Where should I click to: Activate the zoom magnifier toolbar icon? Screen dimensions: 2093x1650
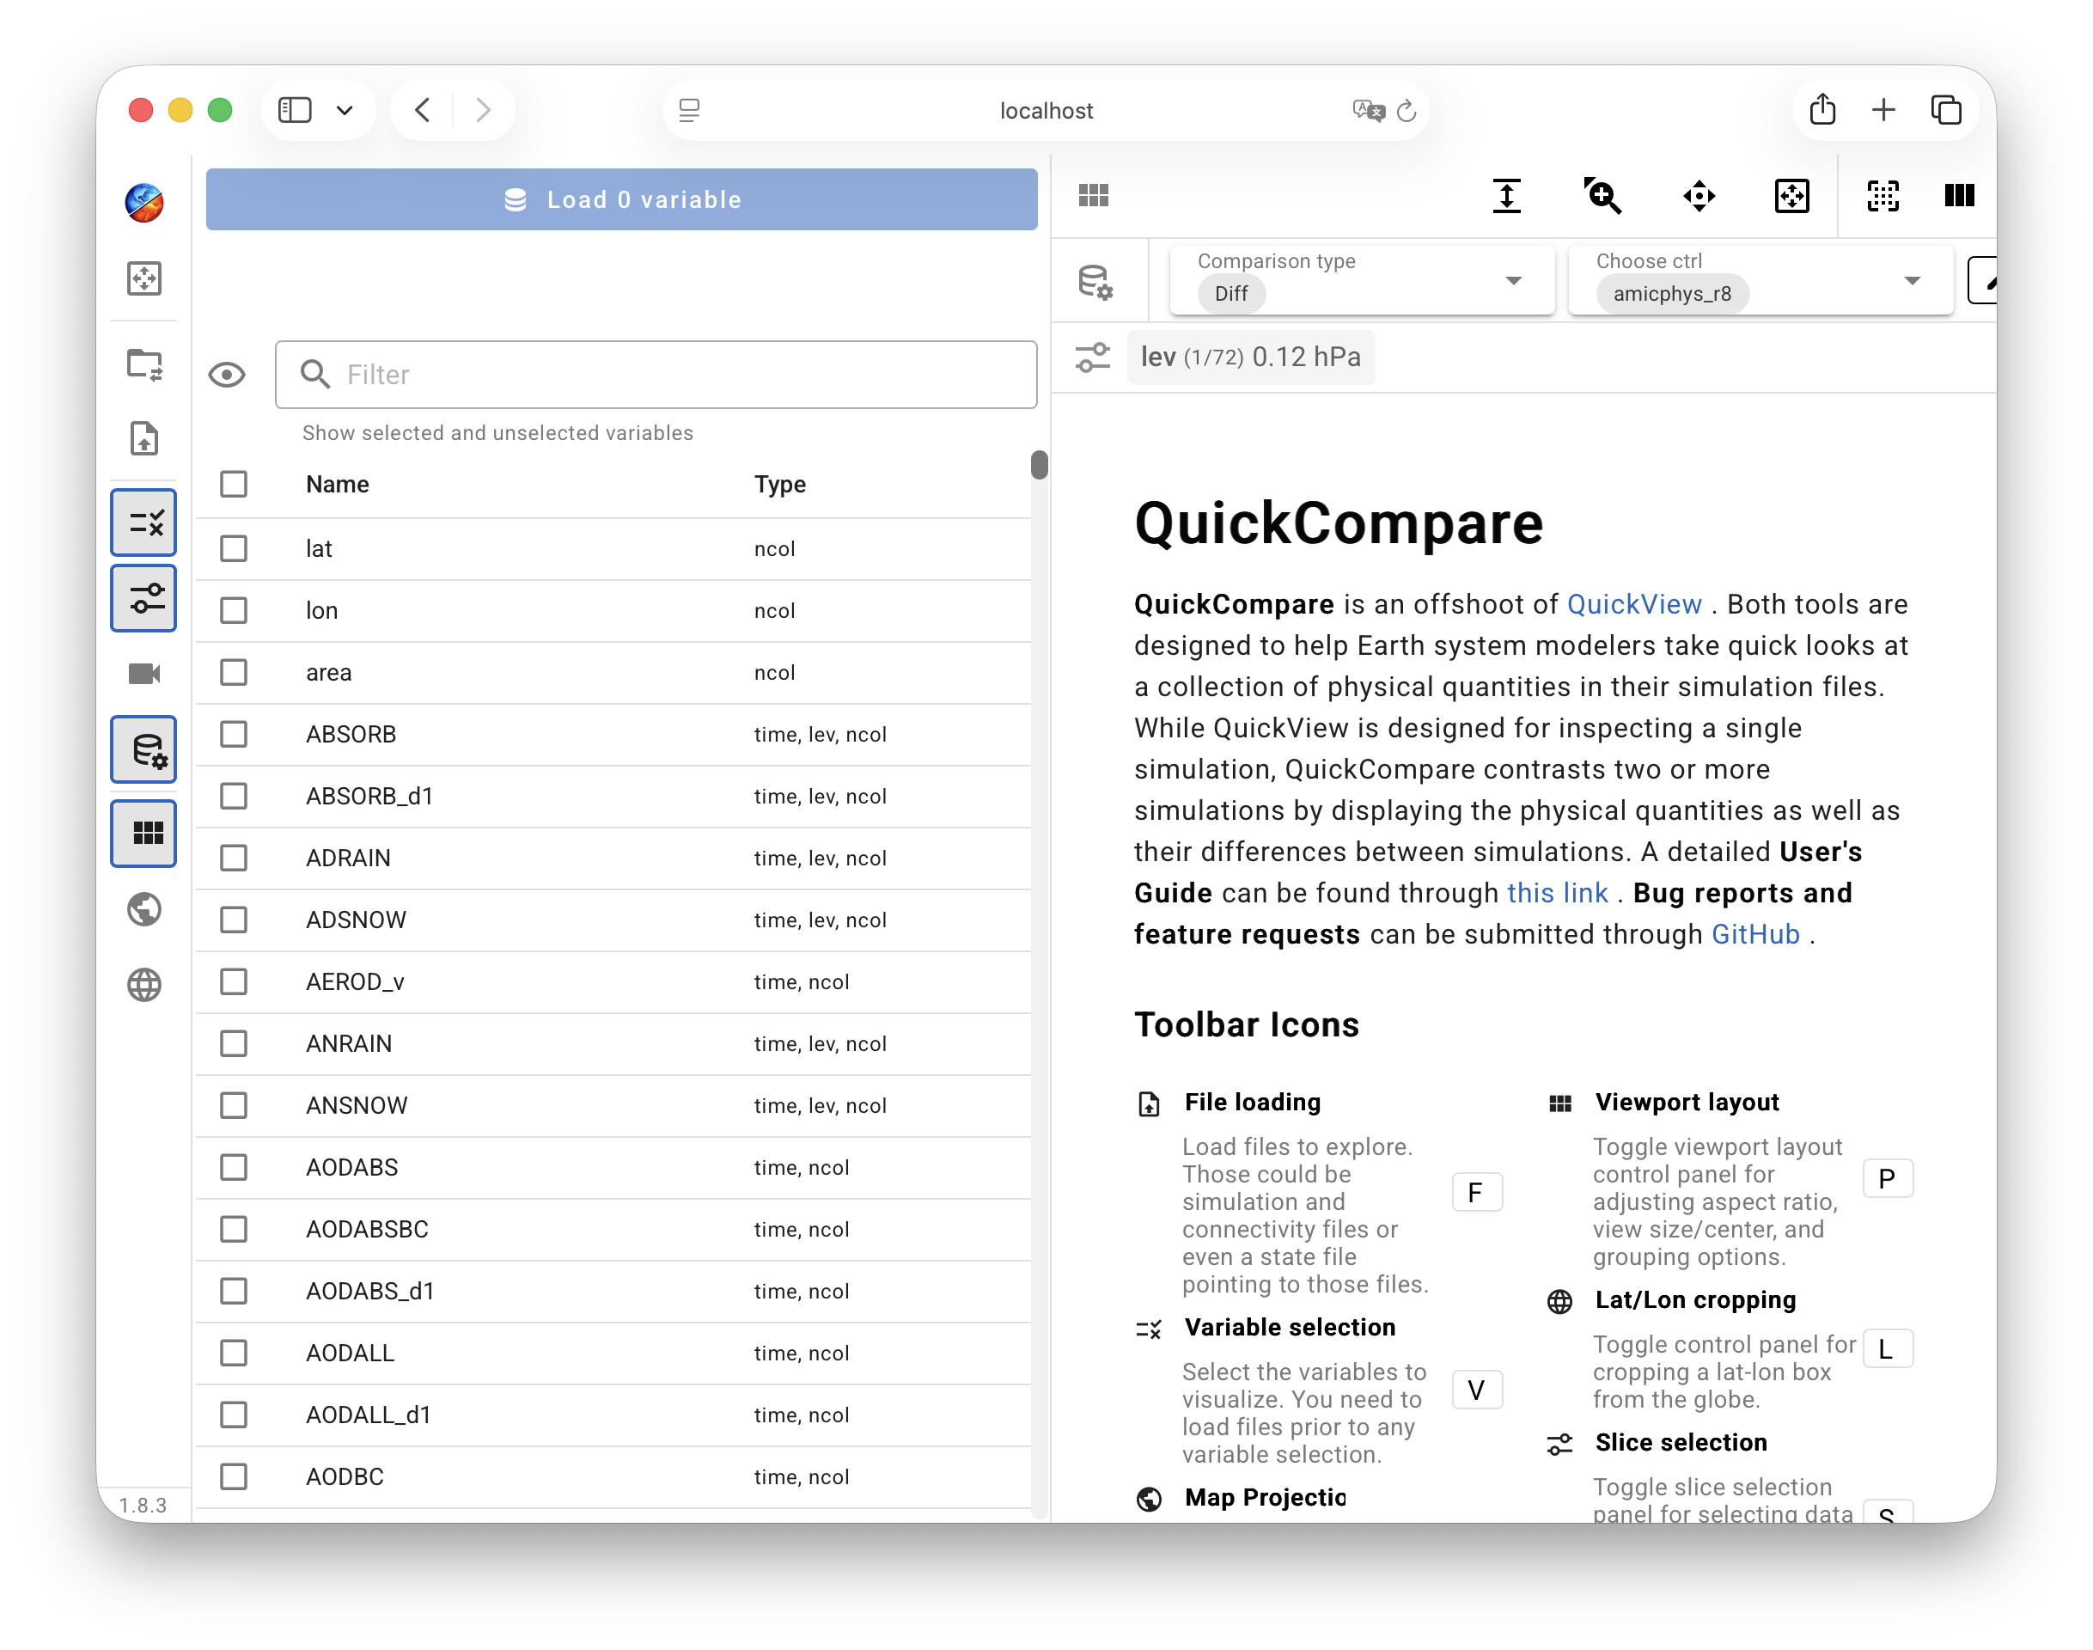pyautogui.click(x=1602, y=196)
